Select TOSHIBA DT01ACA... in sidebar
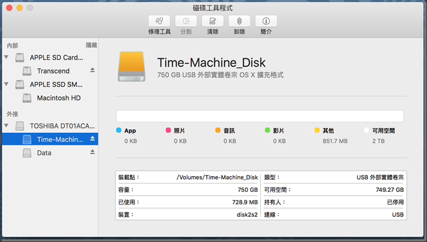427x242 pixels. point(62,126)
